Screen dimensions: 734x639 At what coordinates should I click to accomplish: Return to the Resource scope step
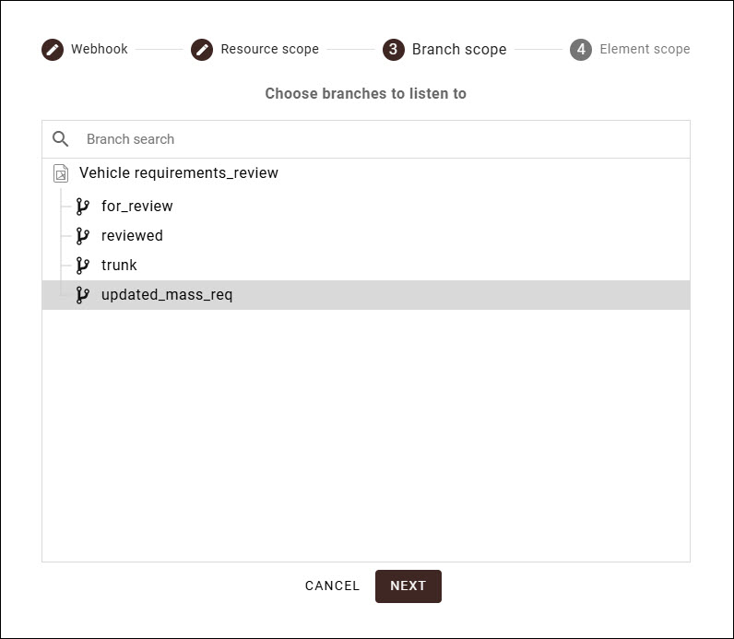269,50
